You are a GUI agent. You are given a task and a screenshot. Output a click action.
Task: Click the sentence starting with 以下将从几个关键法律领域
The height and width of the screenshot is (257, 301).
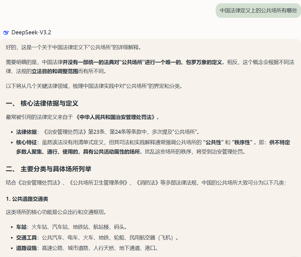94,86
